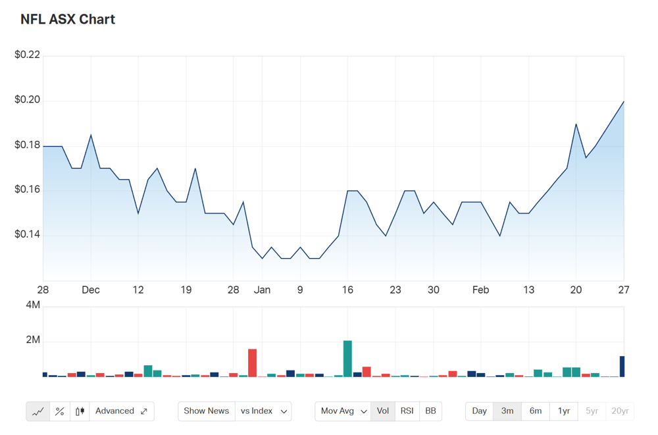This screenshot has height=435, width=658.
Task: Click the $0.18 price axis label
Action: (x=27, y=145)
